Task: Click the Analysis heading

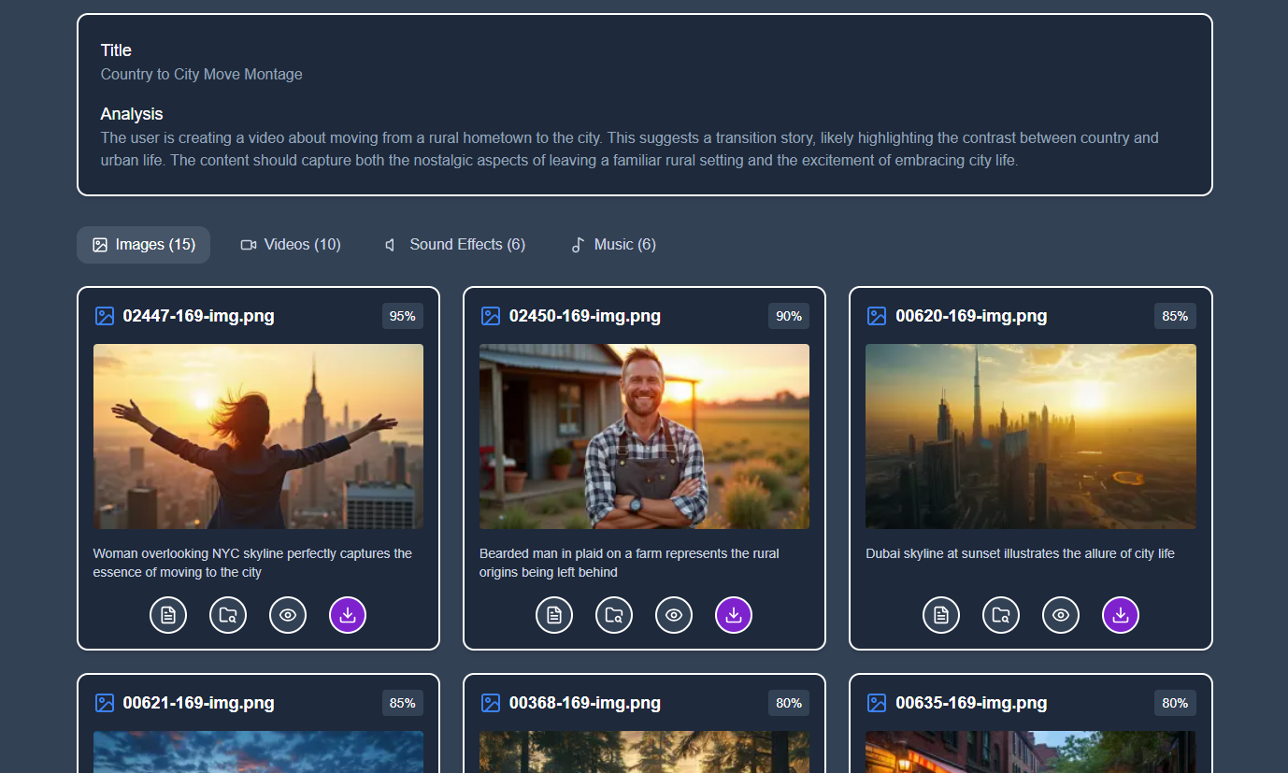Action: [x=132, y=114]
